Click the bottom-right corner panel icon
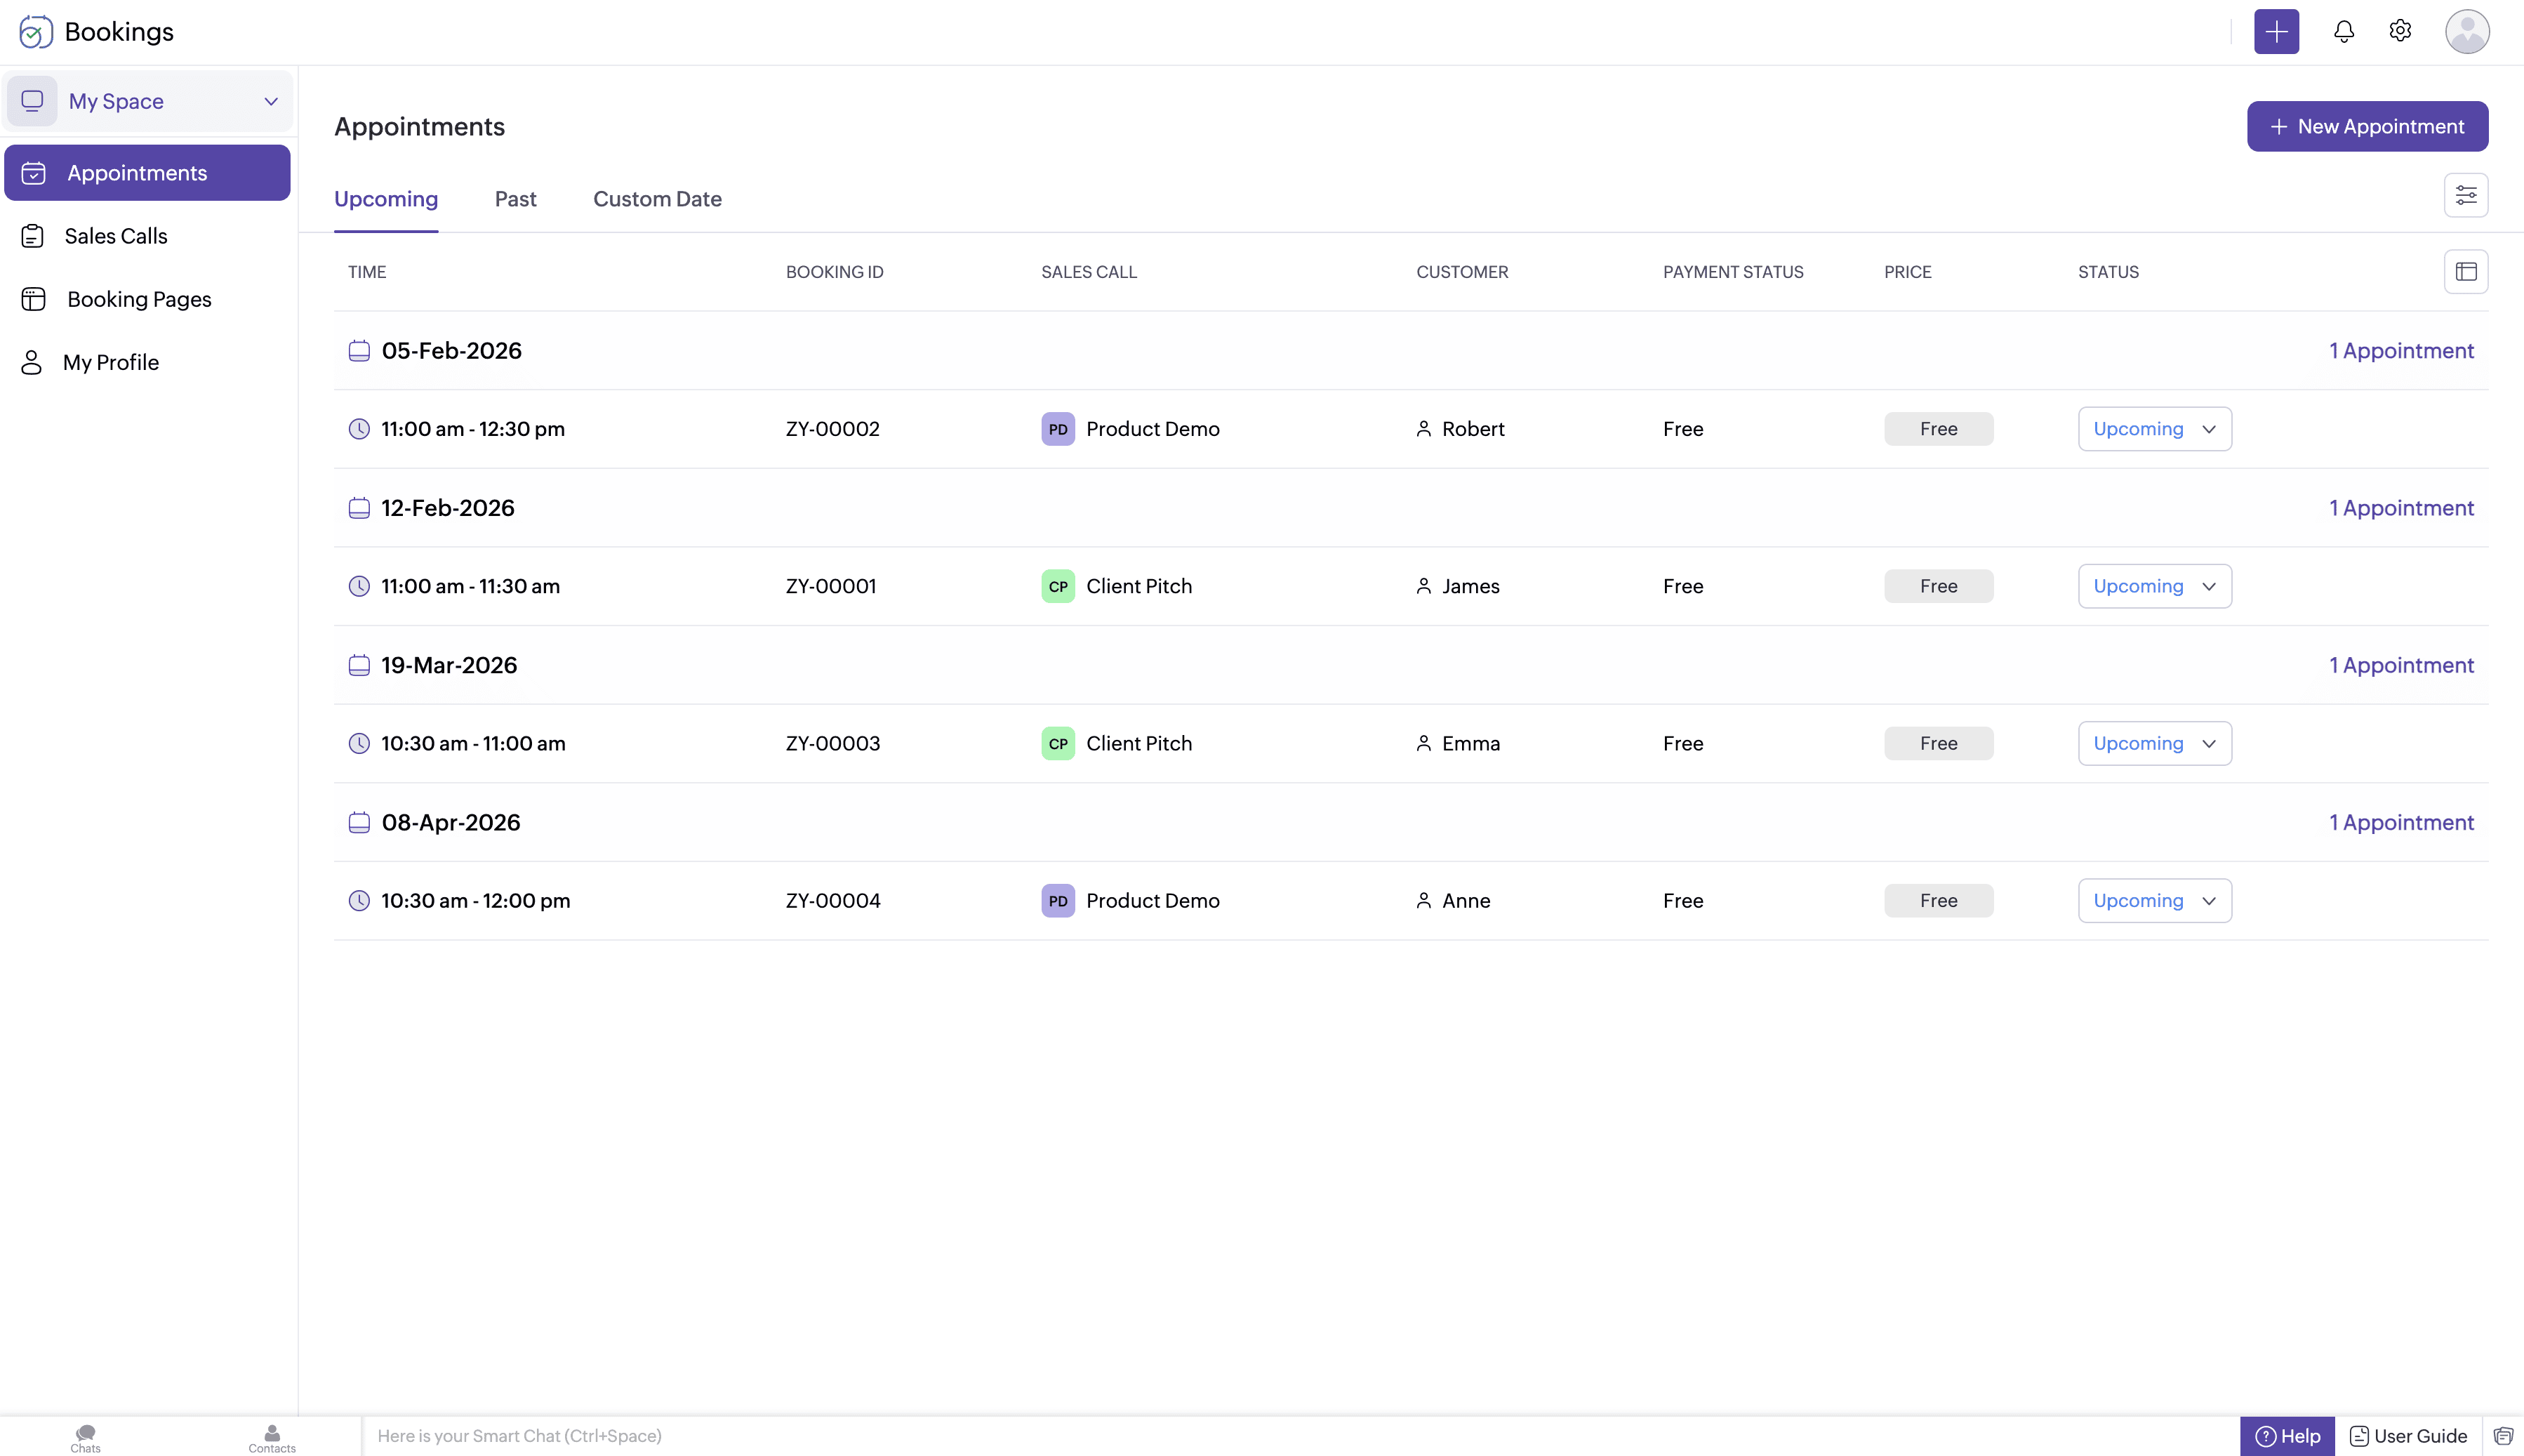The height and width of the screenshot is (1456, 2524). click(2503, 1436)
